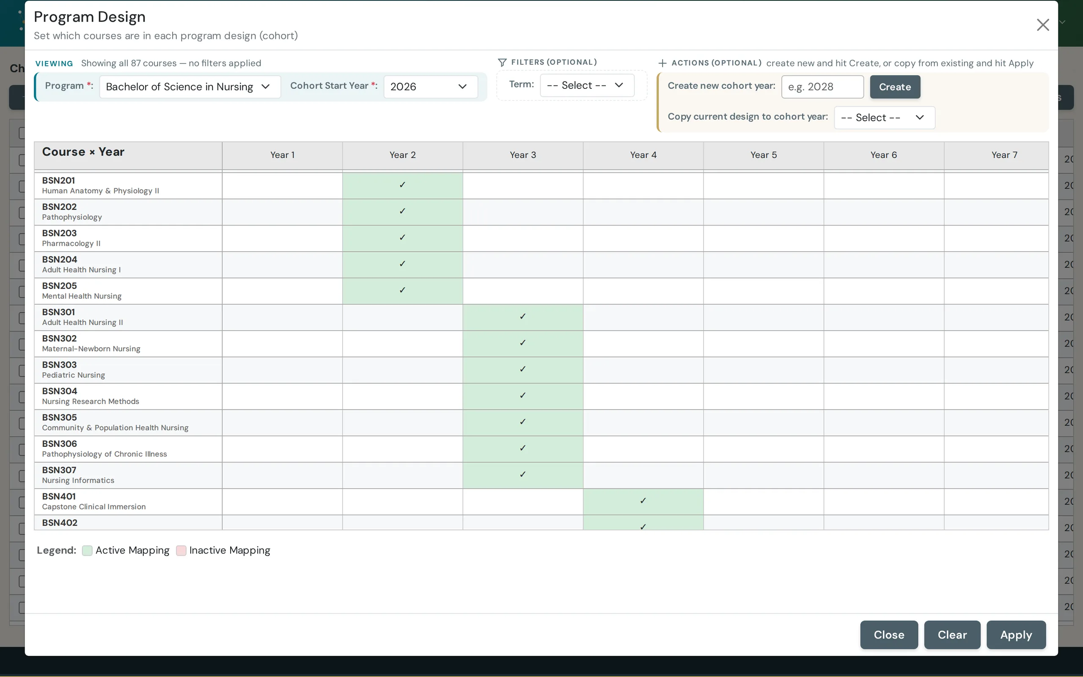The image size is (1083, 677).
Task: Click the Create new cohort year input field
Action: (x=822, y=87)
